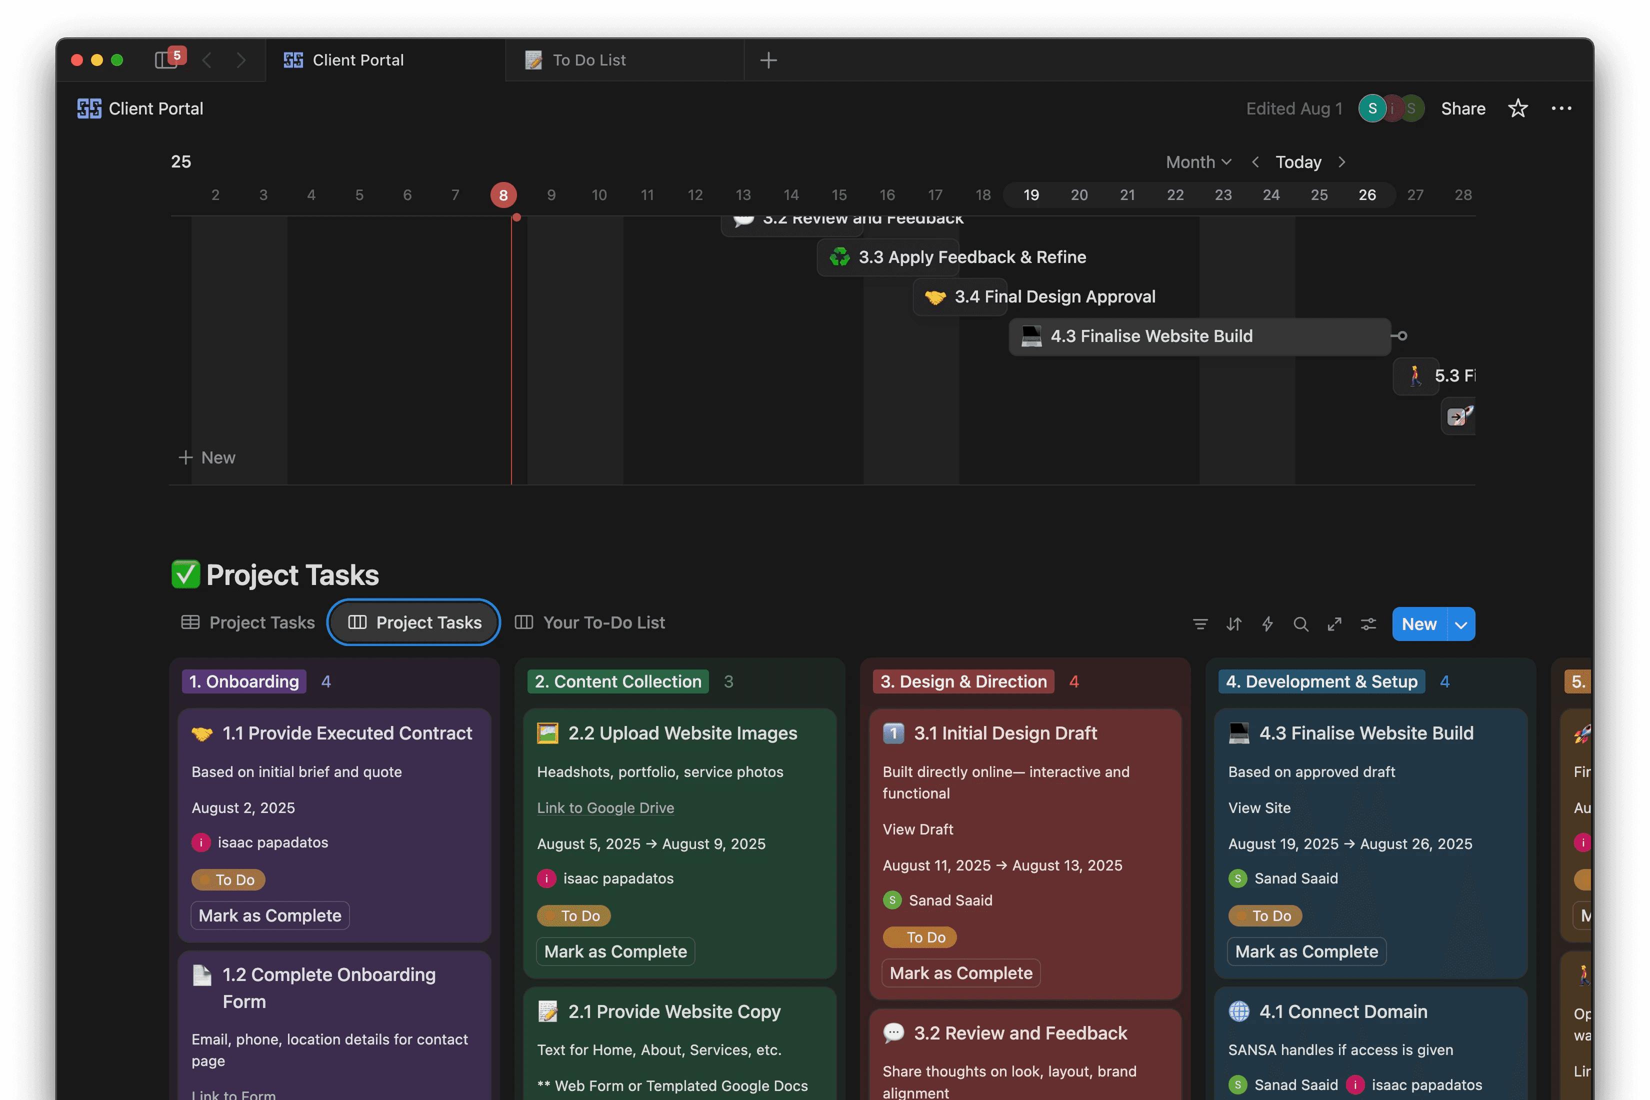Click the sort arrows icon

(x=1234, y=623)
